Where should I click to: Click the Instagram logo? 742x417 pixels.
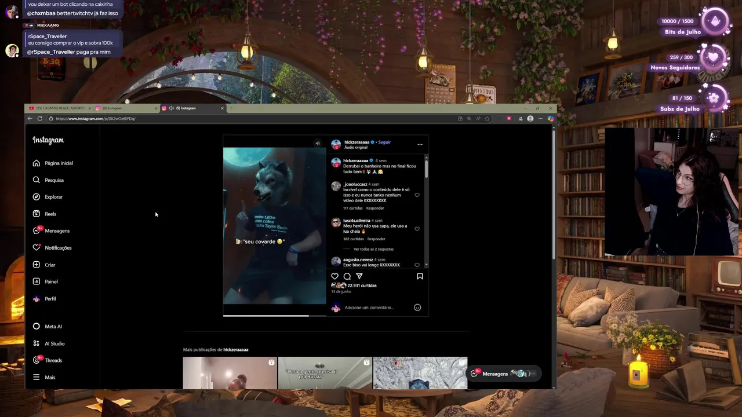coord(48,140)
